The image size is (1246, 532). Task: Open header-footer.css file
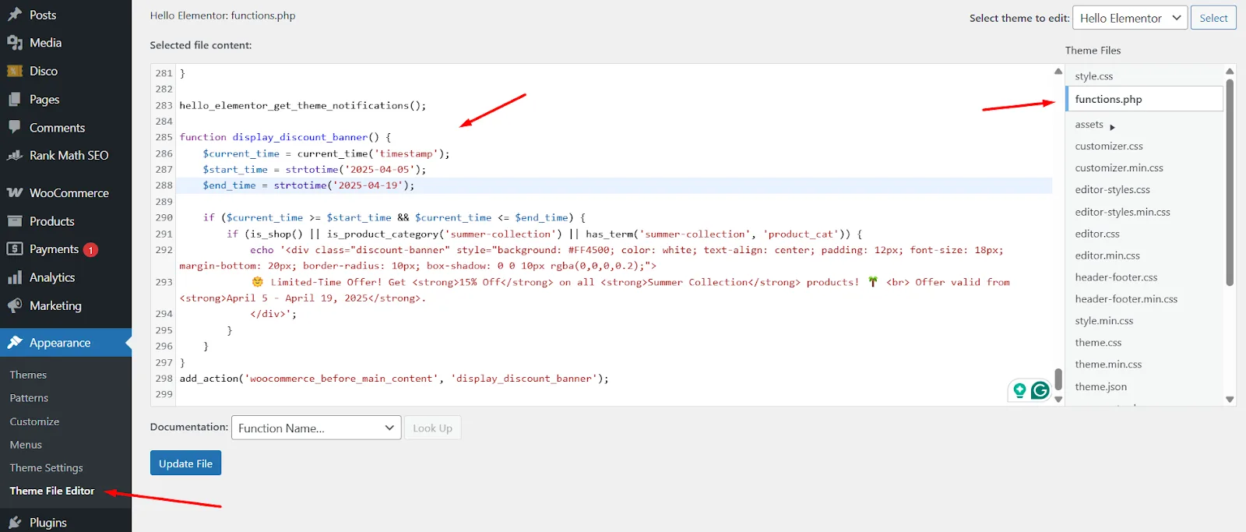click(1116, 277)
